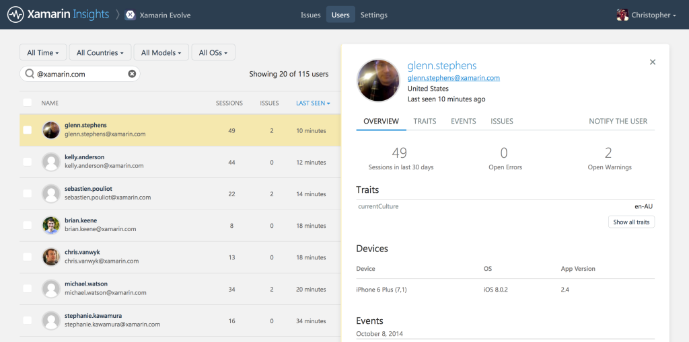Click the Xamarin Insights brand text
This screenshot has width=689, height=342.
click(68, 15)
